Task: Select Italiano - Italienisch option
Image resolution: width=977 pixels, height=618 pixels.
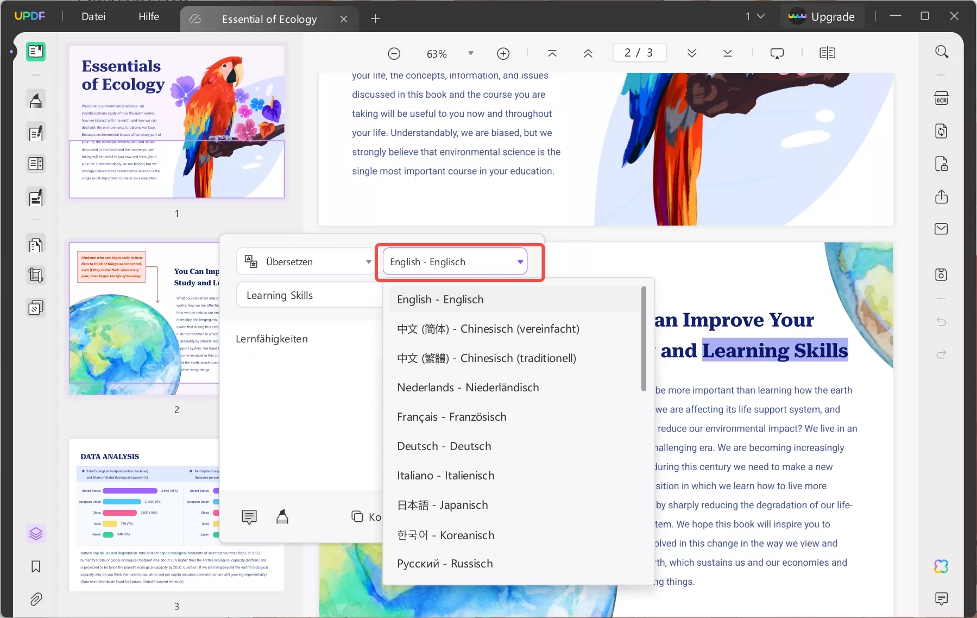Action: (515, 476)
